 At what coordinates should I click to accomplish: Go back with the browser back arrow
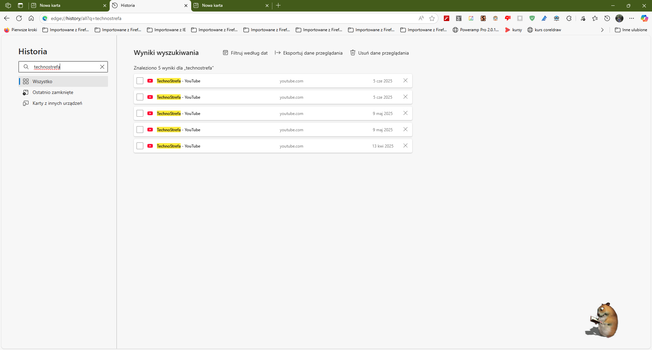(x=7, y=18)
